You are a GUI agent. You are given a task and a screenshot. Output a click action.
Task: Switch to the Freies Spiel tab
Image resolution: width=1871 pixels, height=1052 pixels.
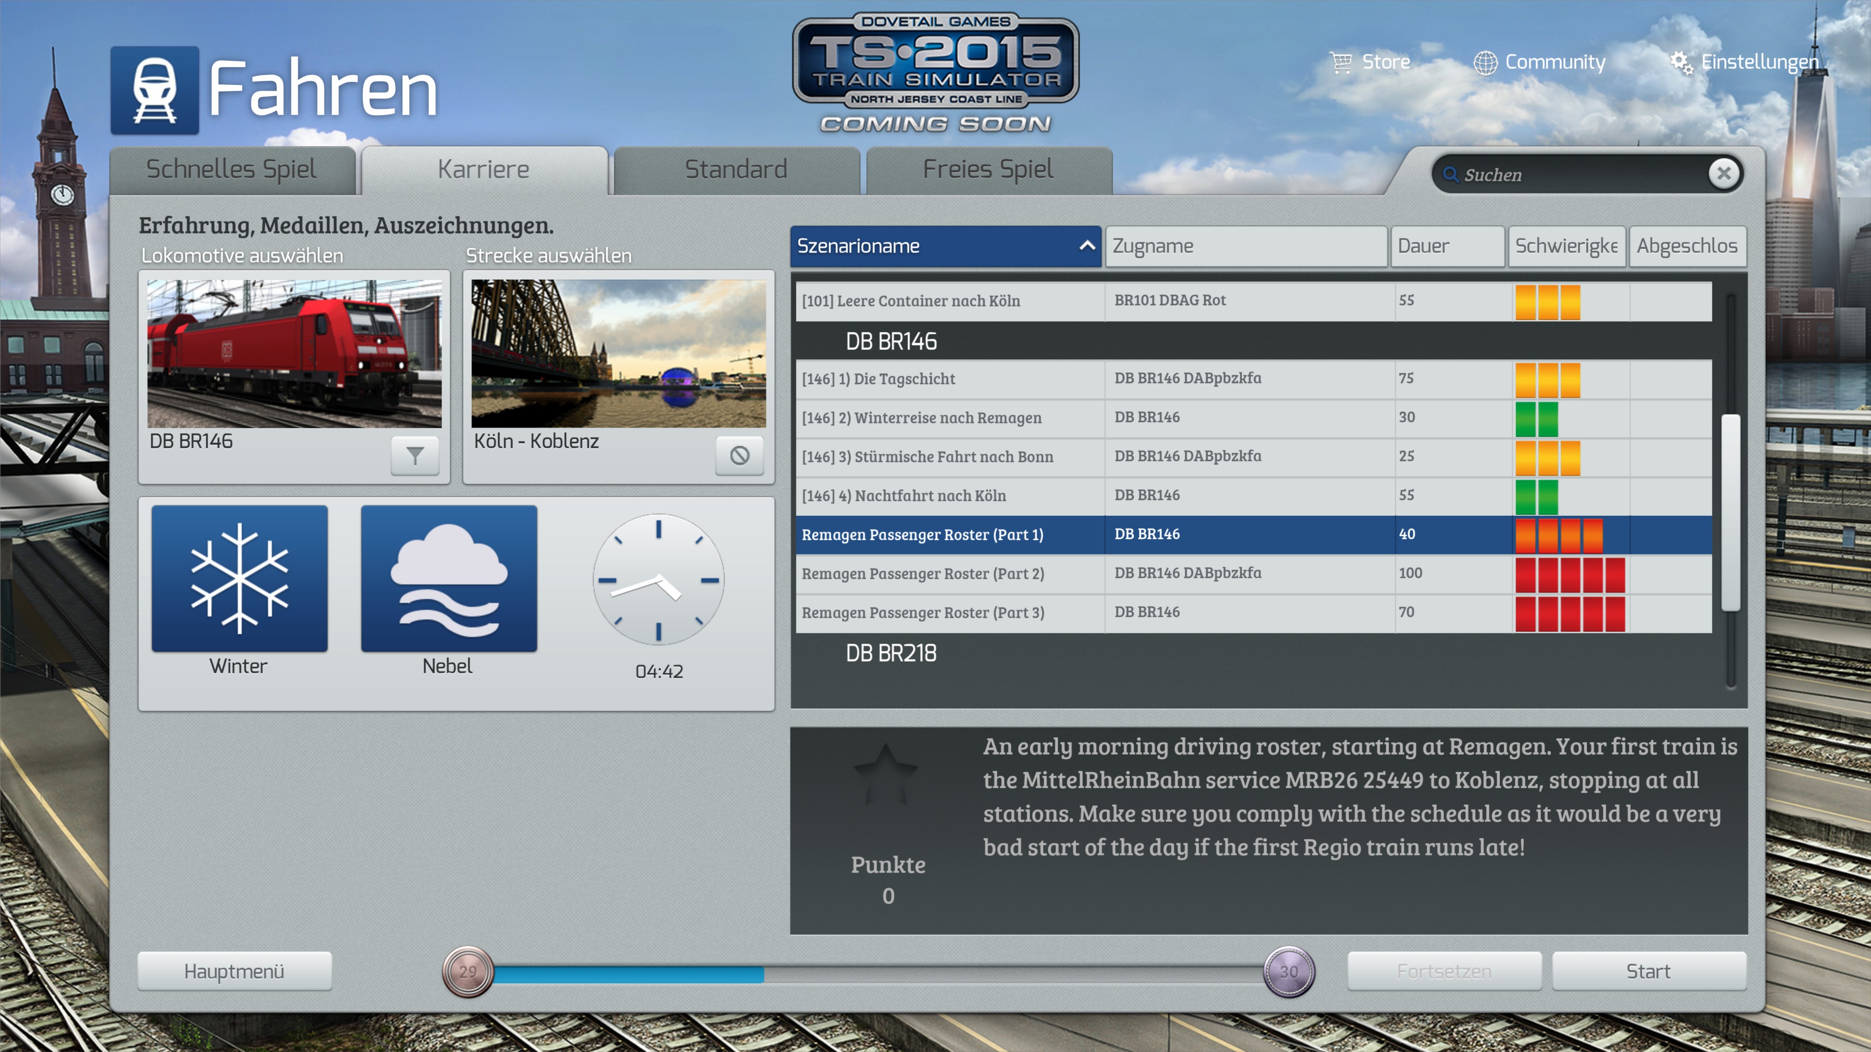coord(988,170)
